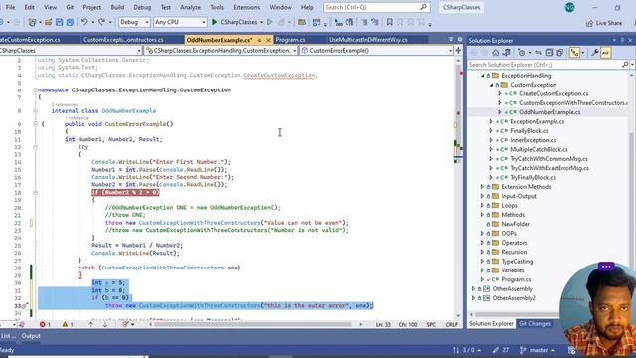The width and height of the screenshot is (636, 358).
Task: Open Properties wrench icon in Solution Explorer
Action: point(595,53)
